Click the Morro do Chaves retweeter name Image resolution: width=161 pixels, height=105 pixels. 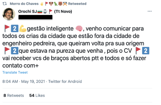(24, 4)
